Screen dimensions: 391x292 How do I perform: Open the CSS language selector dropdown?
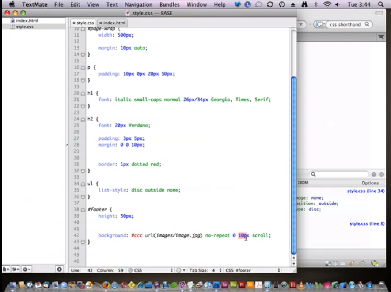(151, 270)
